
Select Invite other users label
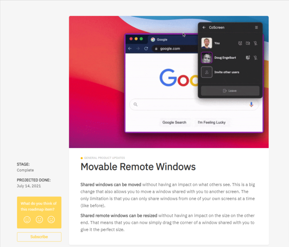[227, 72]
